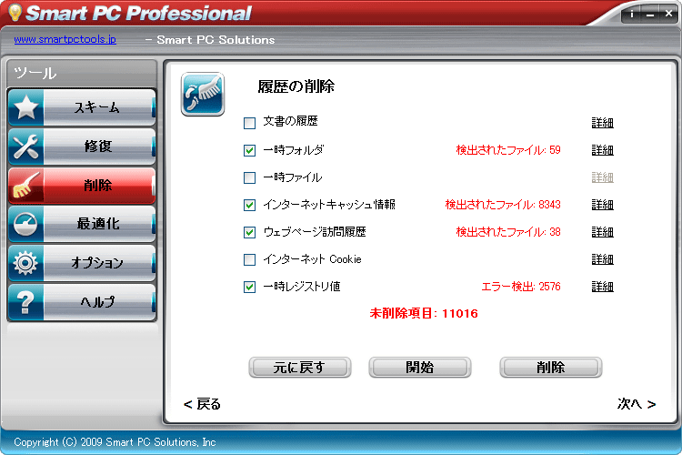The width and height of the screenshot is (682, 455).
Task: Open 詳細 link for インターネットキャッシュ情報
Action: click(602, 205)
